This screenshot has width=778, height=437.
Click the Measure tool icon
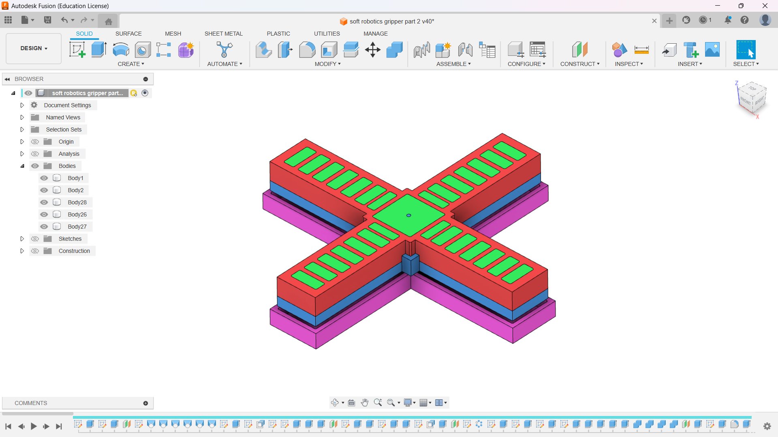click(641, 50)
